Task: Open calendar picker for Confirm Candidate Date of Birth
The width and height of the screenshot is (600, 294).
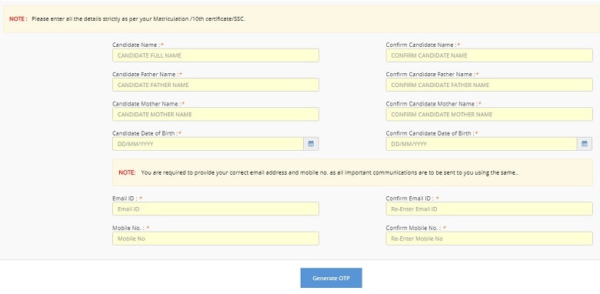Action: tap(585, 144)
